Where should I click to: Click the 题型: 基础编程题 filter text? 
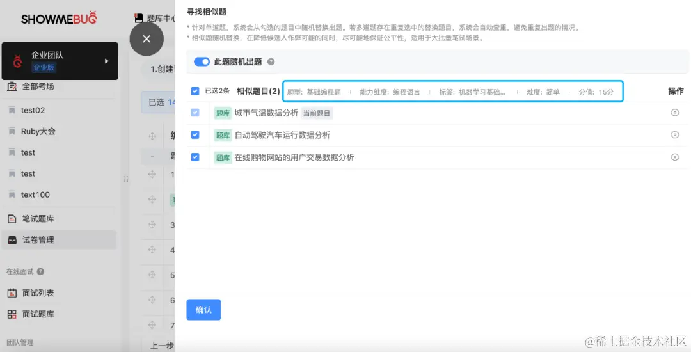pyautogui.click(x=314, y=92)
